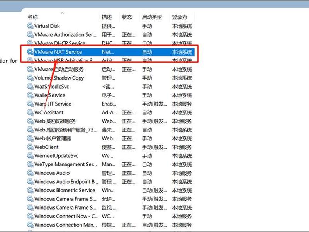This screenshot has height=232, width=309.
Task: Select WeType Management Ser... service name
Action: pos(66,164)
